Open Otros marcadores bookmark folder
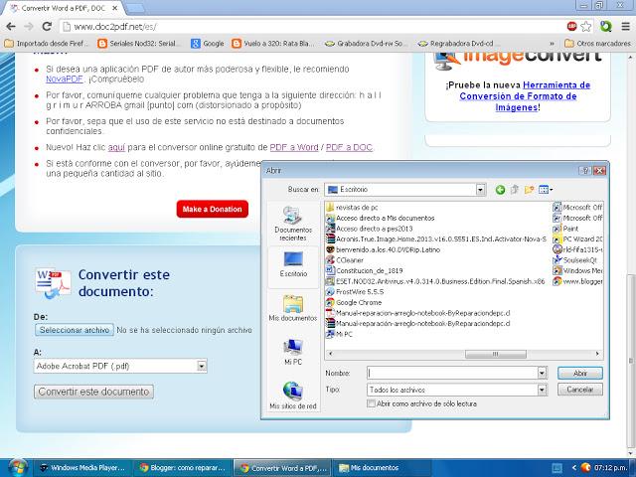Viewport: 636px width, 477px height. [x=598, y=43]
